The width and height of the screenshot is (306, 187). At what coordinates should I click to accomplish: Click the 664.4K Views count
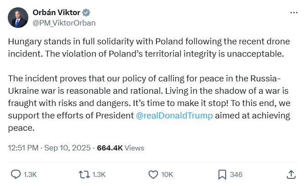[121, 148]
